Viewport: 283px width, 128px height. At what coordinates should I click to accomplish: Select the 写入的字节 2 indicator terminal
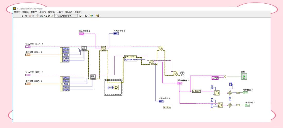pos(116,33)
